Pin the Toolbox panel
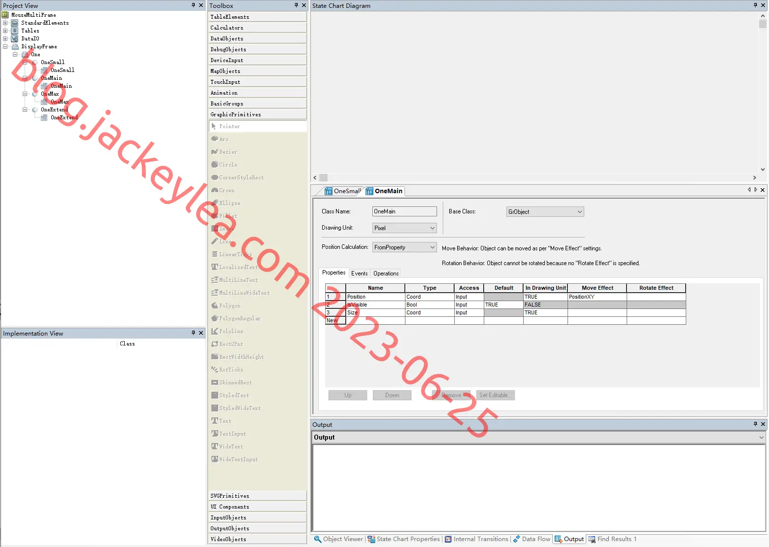This screenshot has width=769, height=547. tap(296, 5)
